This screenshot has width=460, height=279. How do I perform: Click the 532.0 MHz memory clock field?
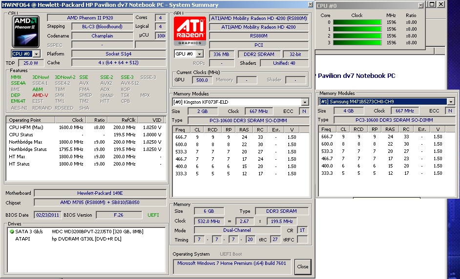click(x=209, y=222)
